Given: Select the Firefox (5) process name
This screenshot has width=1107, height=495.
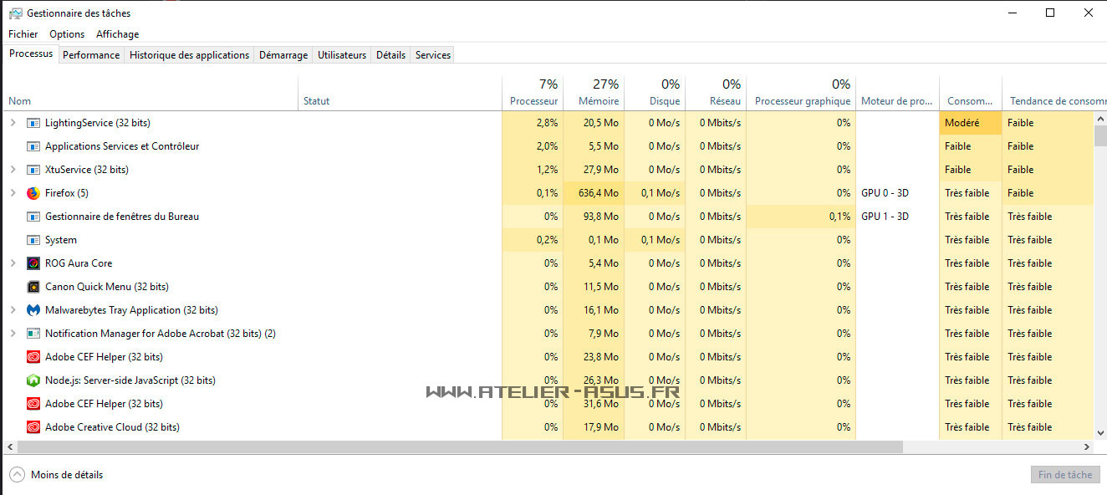Looking at the screenshot, I should click(x=67, y=193).
